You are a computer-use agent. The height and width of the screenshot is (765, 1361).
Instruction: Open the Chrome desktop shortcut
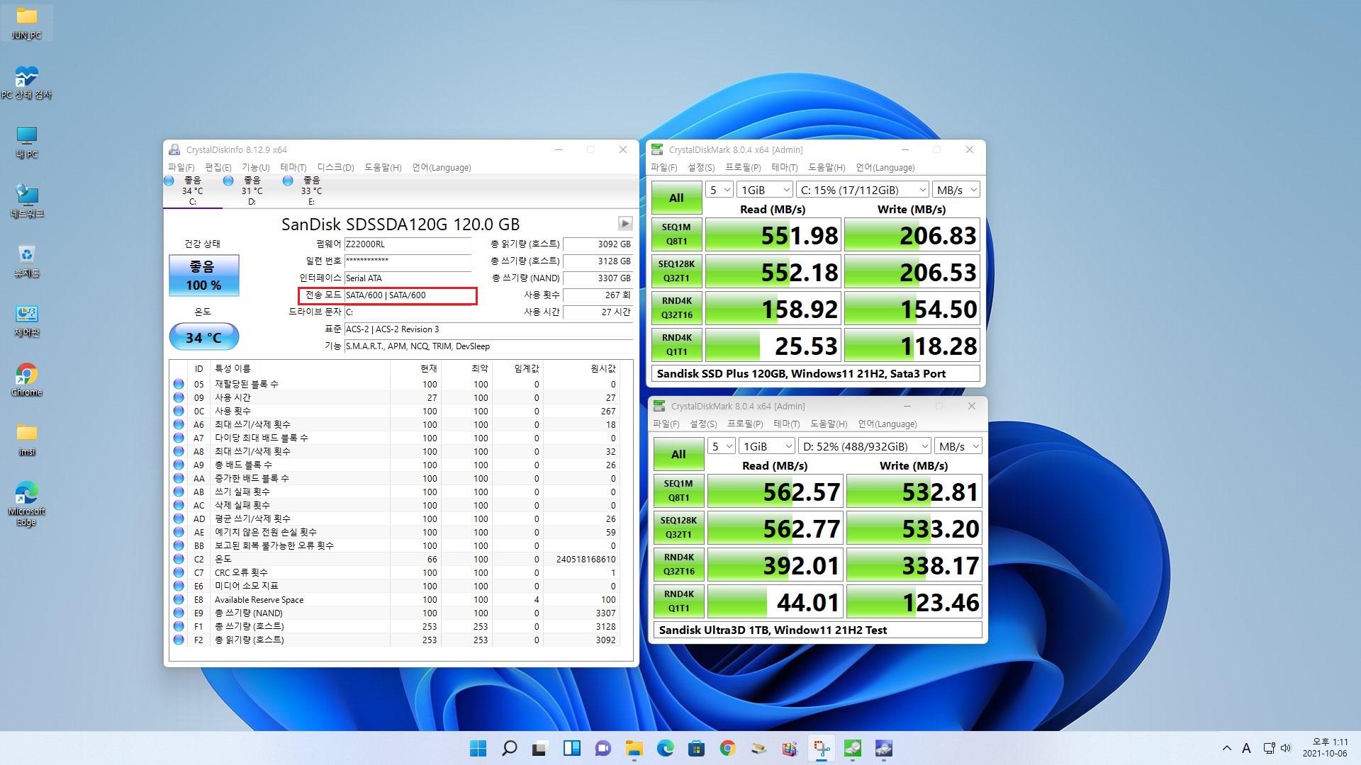tap(26, 380)
